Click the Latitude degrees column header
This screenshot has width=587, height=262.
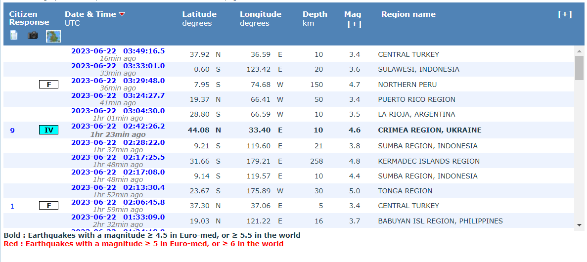click(199, 19)
